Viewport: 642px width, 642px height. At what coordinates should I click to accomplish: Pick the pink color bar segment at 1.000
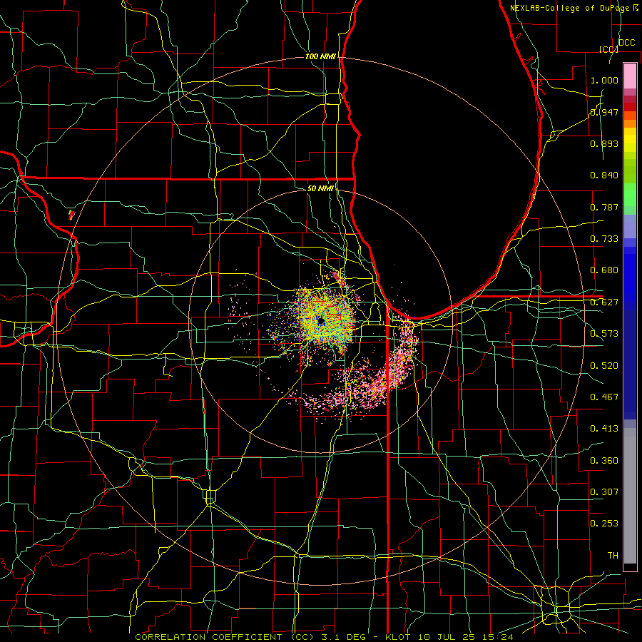(x=630, y=76)
